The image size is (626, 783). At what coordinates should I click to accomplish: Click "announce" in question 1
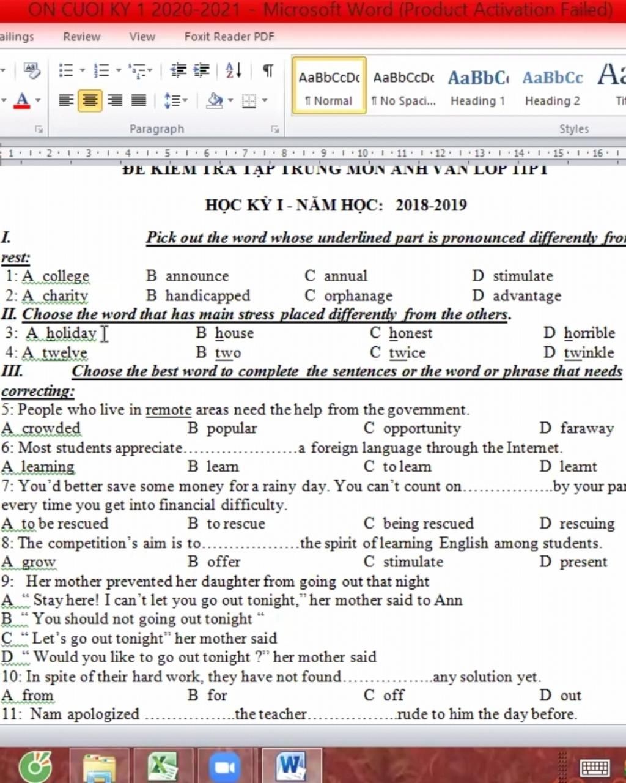tap(197, 276)
